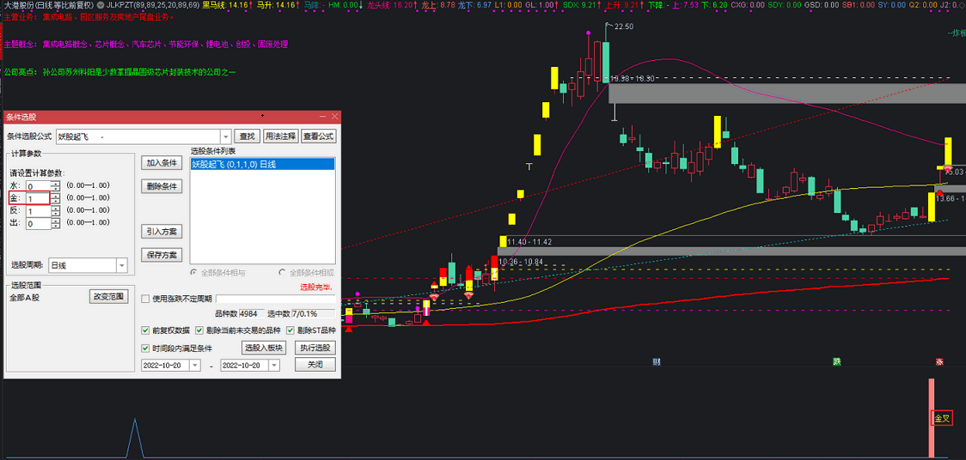The height and width of the screenshot is (460, 966).
Task: Select the 全部条件相或 radio button
Action: pyautogui.click(x=282, y=272)
